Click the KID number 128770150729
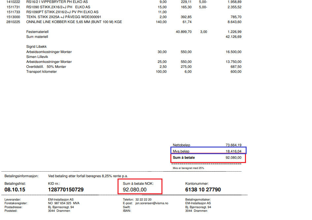Viewport: 312px width, 220px height. click(66, 190)
